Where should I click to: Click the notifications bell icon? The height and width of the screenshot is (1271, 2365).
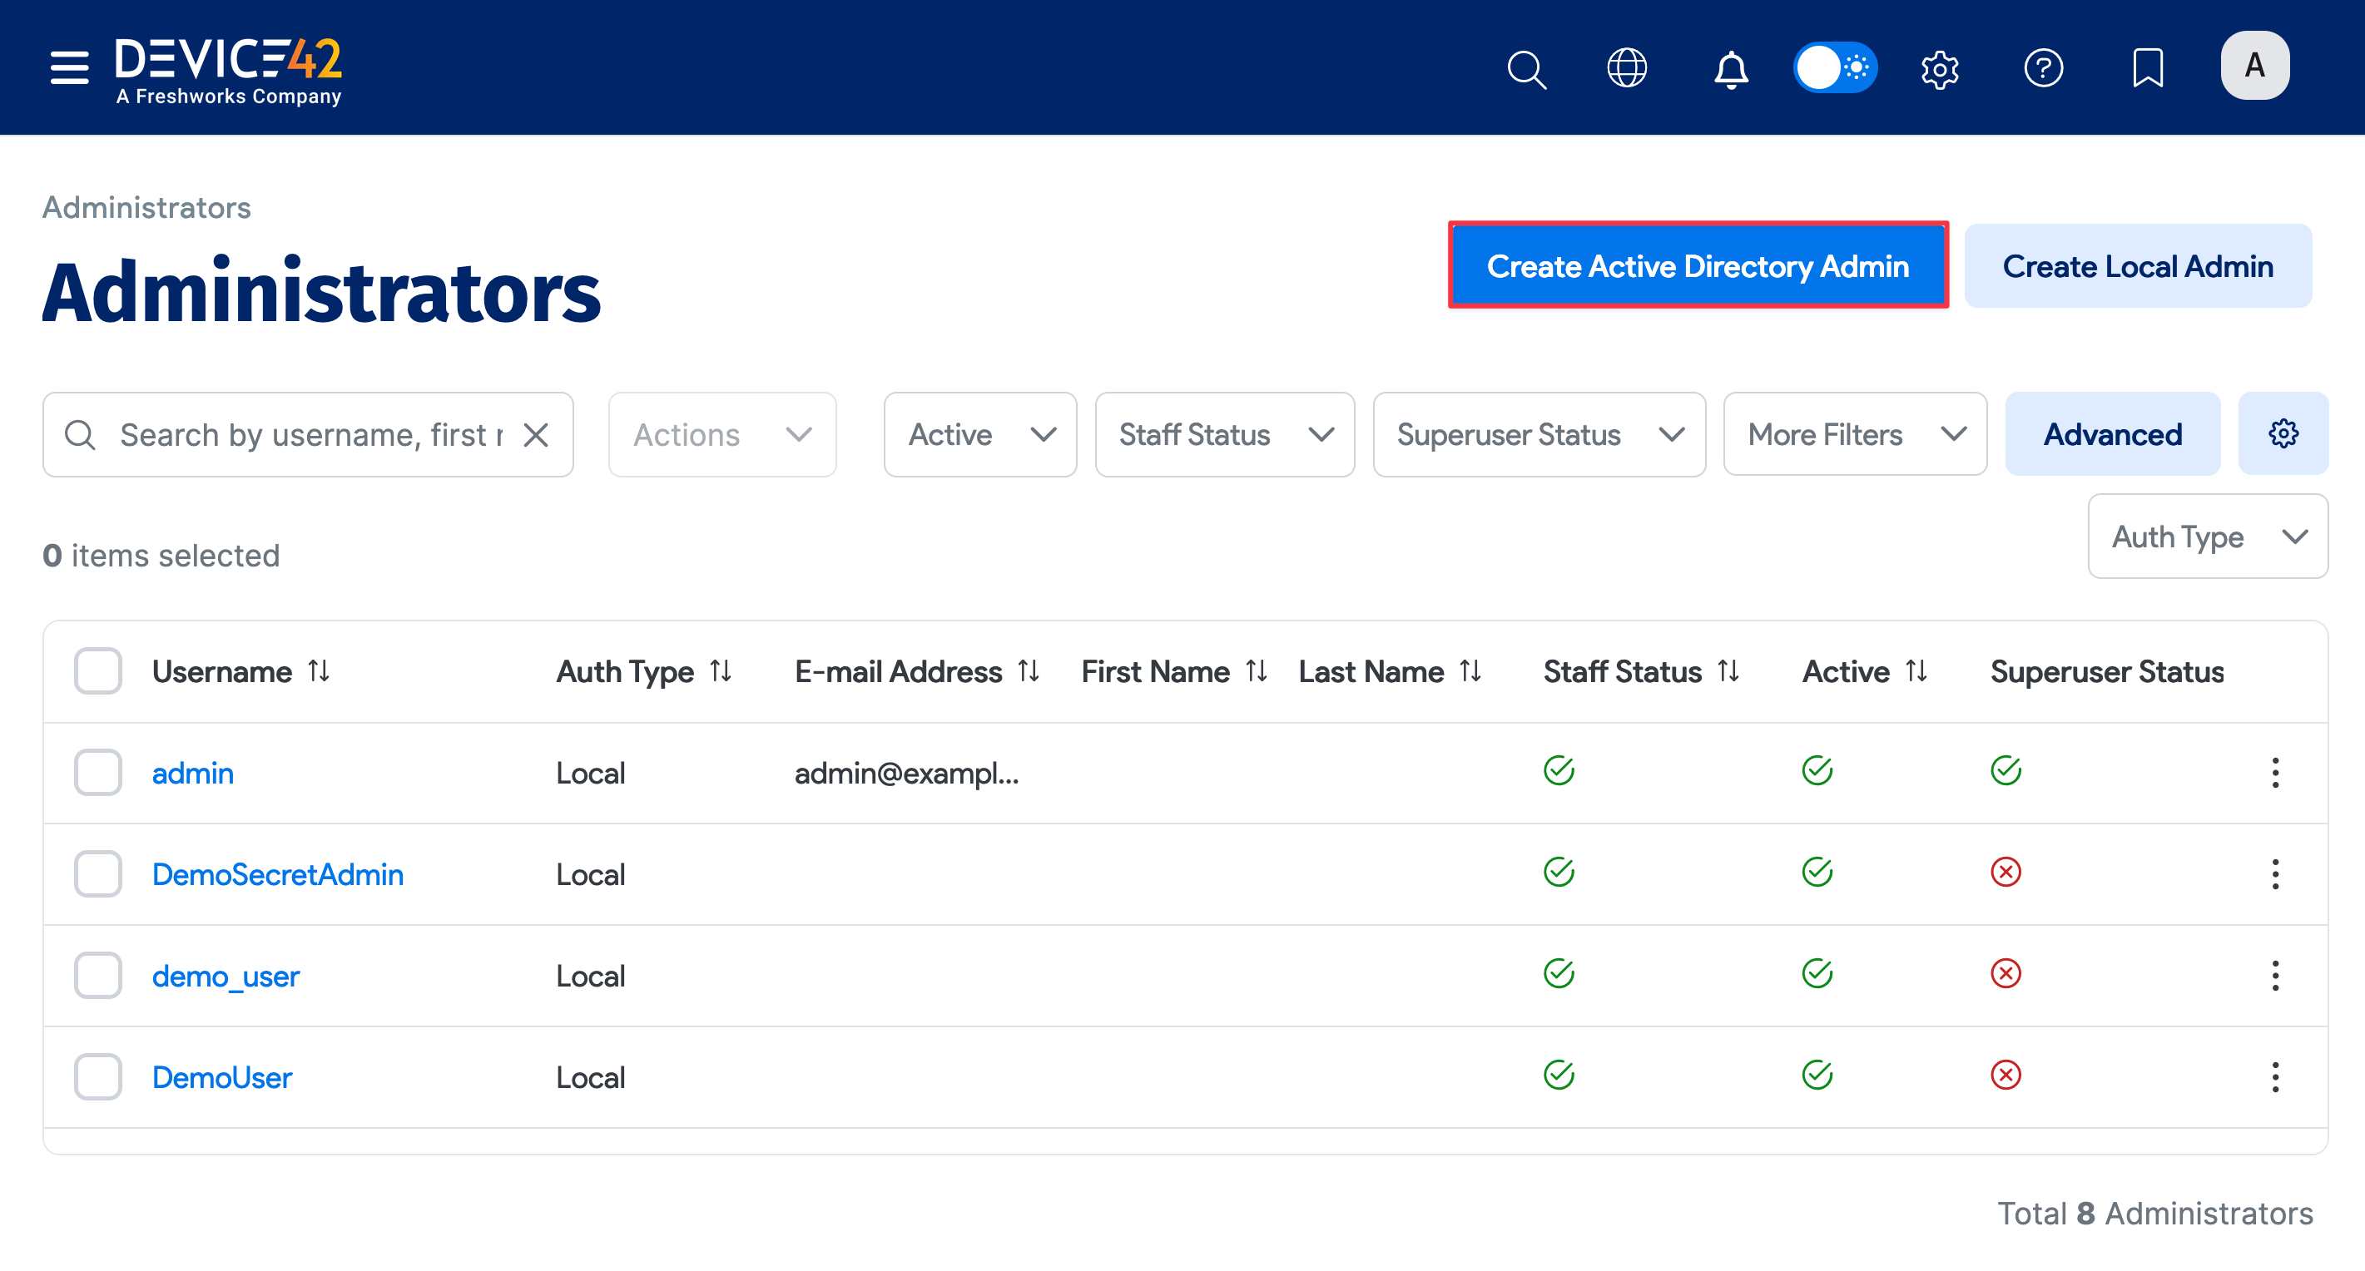(1730, 68)
